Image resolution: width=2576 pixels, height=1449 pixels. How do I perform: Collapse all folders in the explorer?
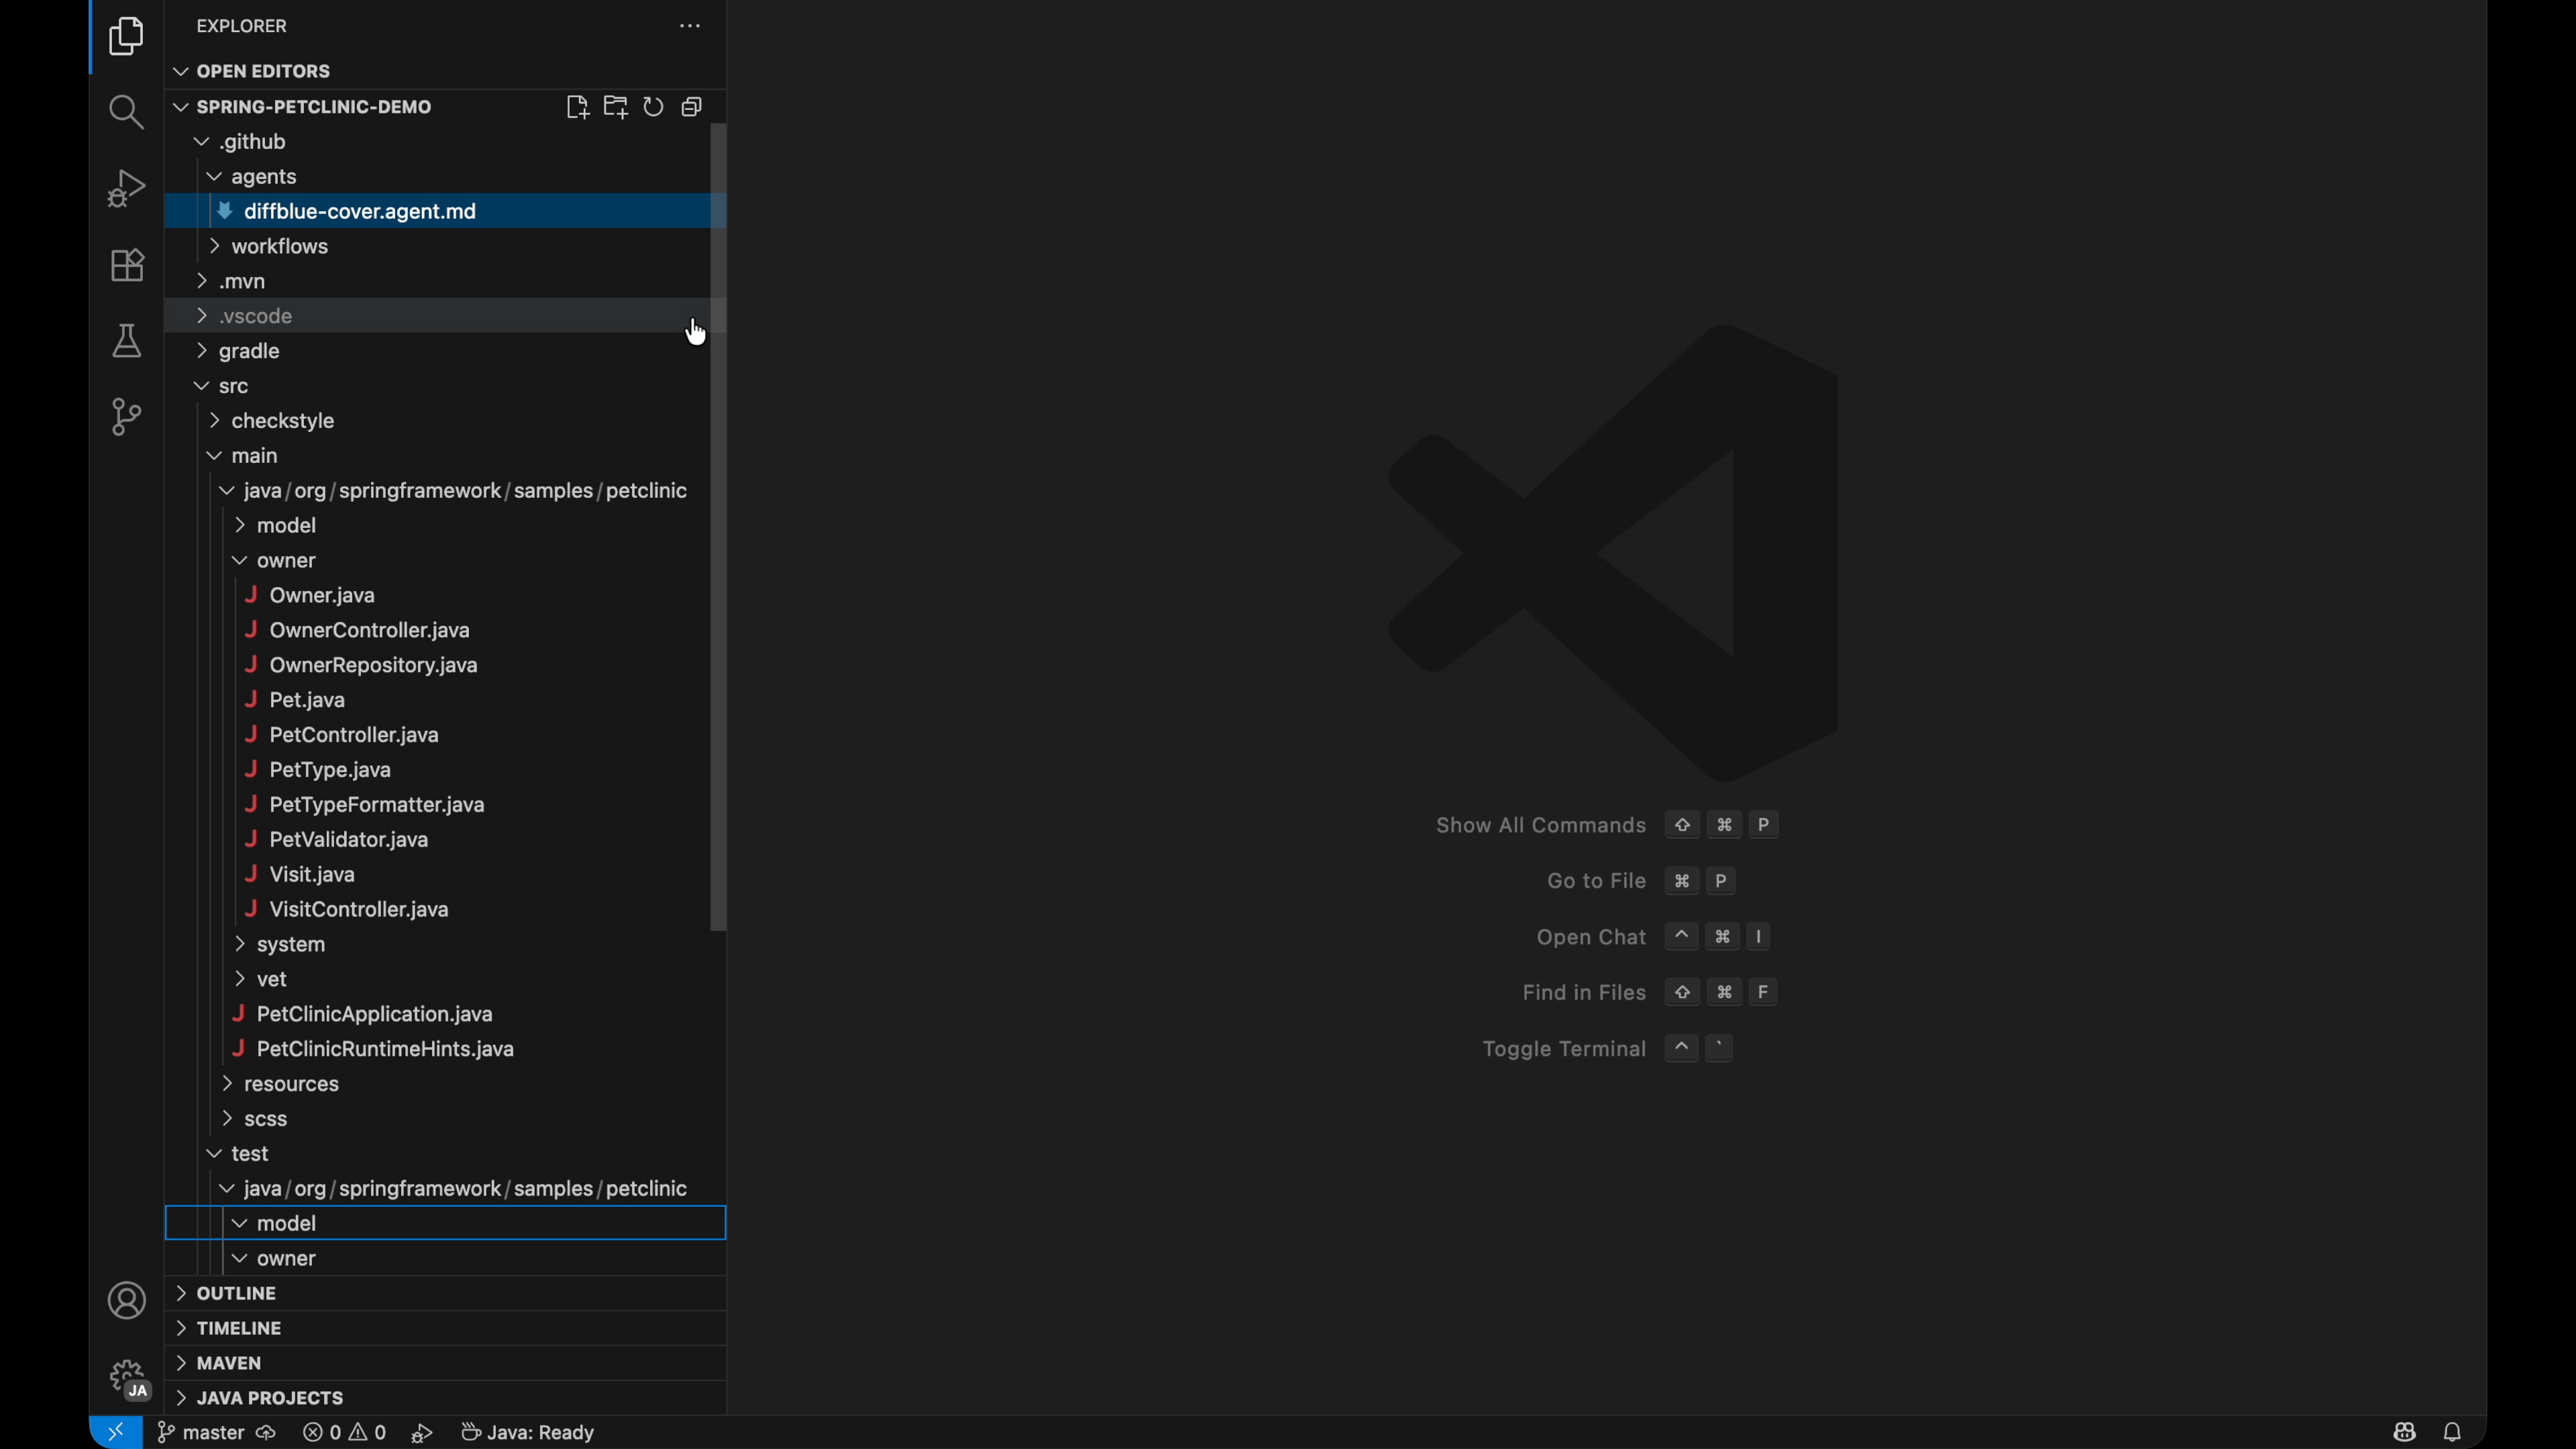point(691,107)
